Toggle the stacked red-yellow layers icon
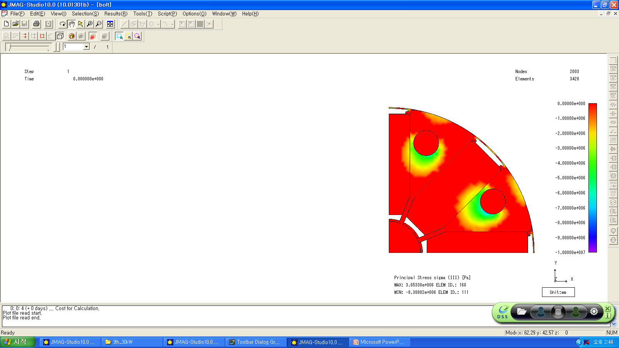The width and height of the screenshot is (619, 348). [x=92, y=36]
